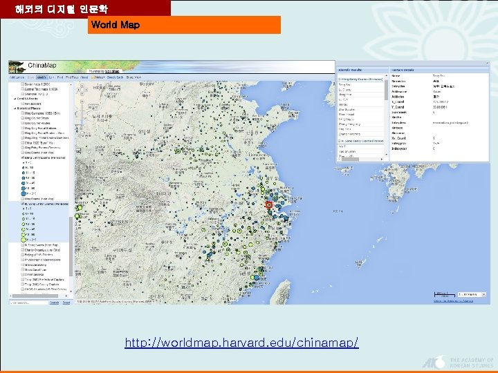Screen dimensions: 498x373
Task: Click the Identify Results panel header
Action: pyautogui.click(x=362, y=70)
